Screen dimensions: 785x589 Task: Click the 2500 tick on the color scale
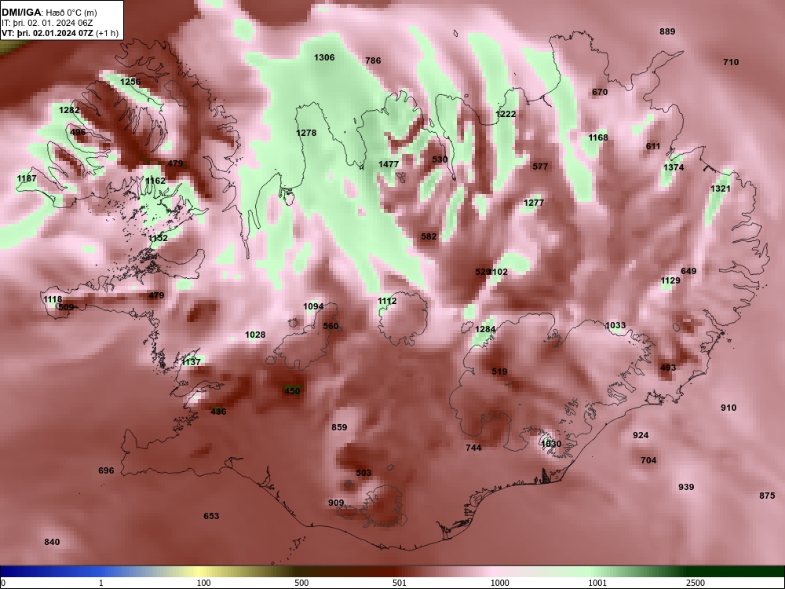click(696, 583)
